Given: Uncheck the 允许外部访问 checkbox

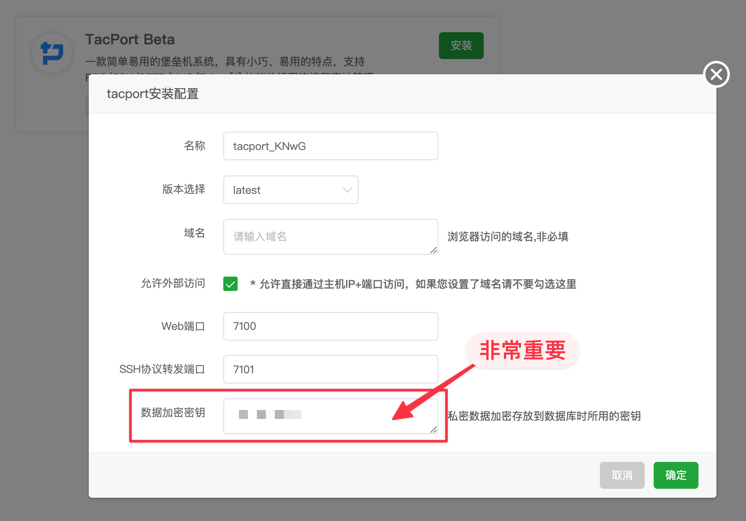Looking at the screenshot, I should (x=230, y=284).
